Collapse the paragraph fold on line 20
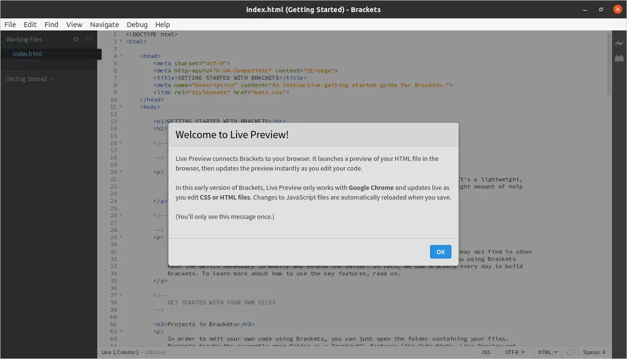Screen dimensions: 627x359 coord(121,172)
